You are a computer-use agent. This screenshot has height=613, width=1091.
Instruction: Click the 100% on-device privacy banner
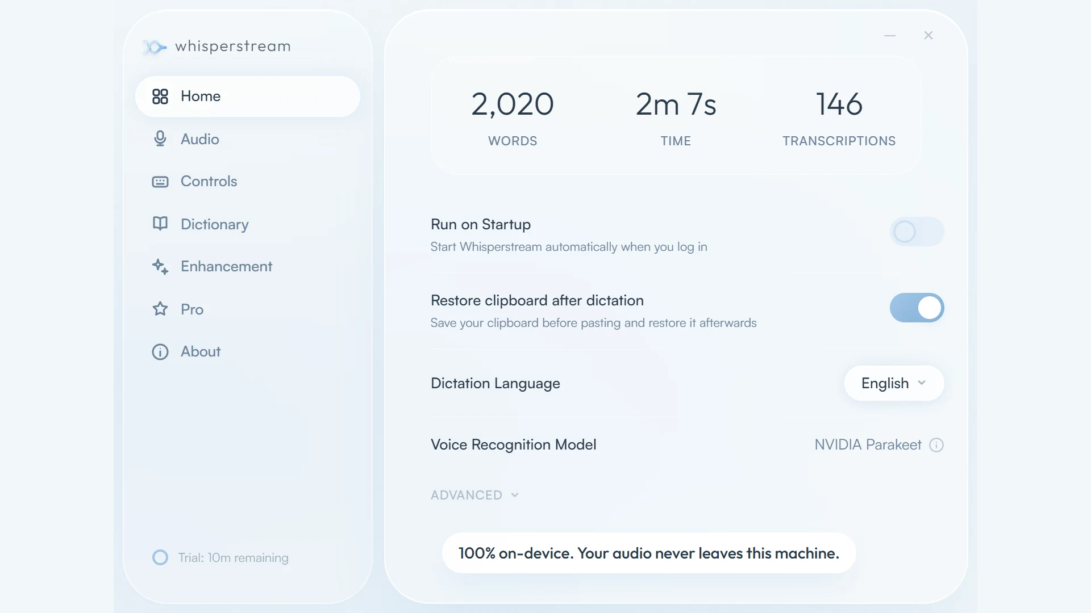[649, 553]
